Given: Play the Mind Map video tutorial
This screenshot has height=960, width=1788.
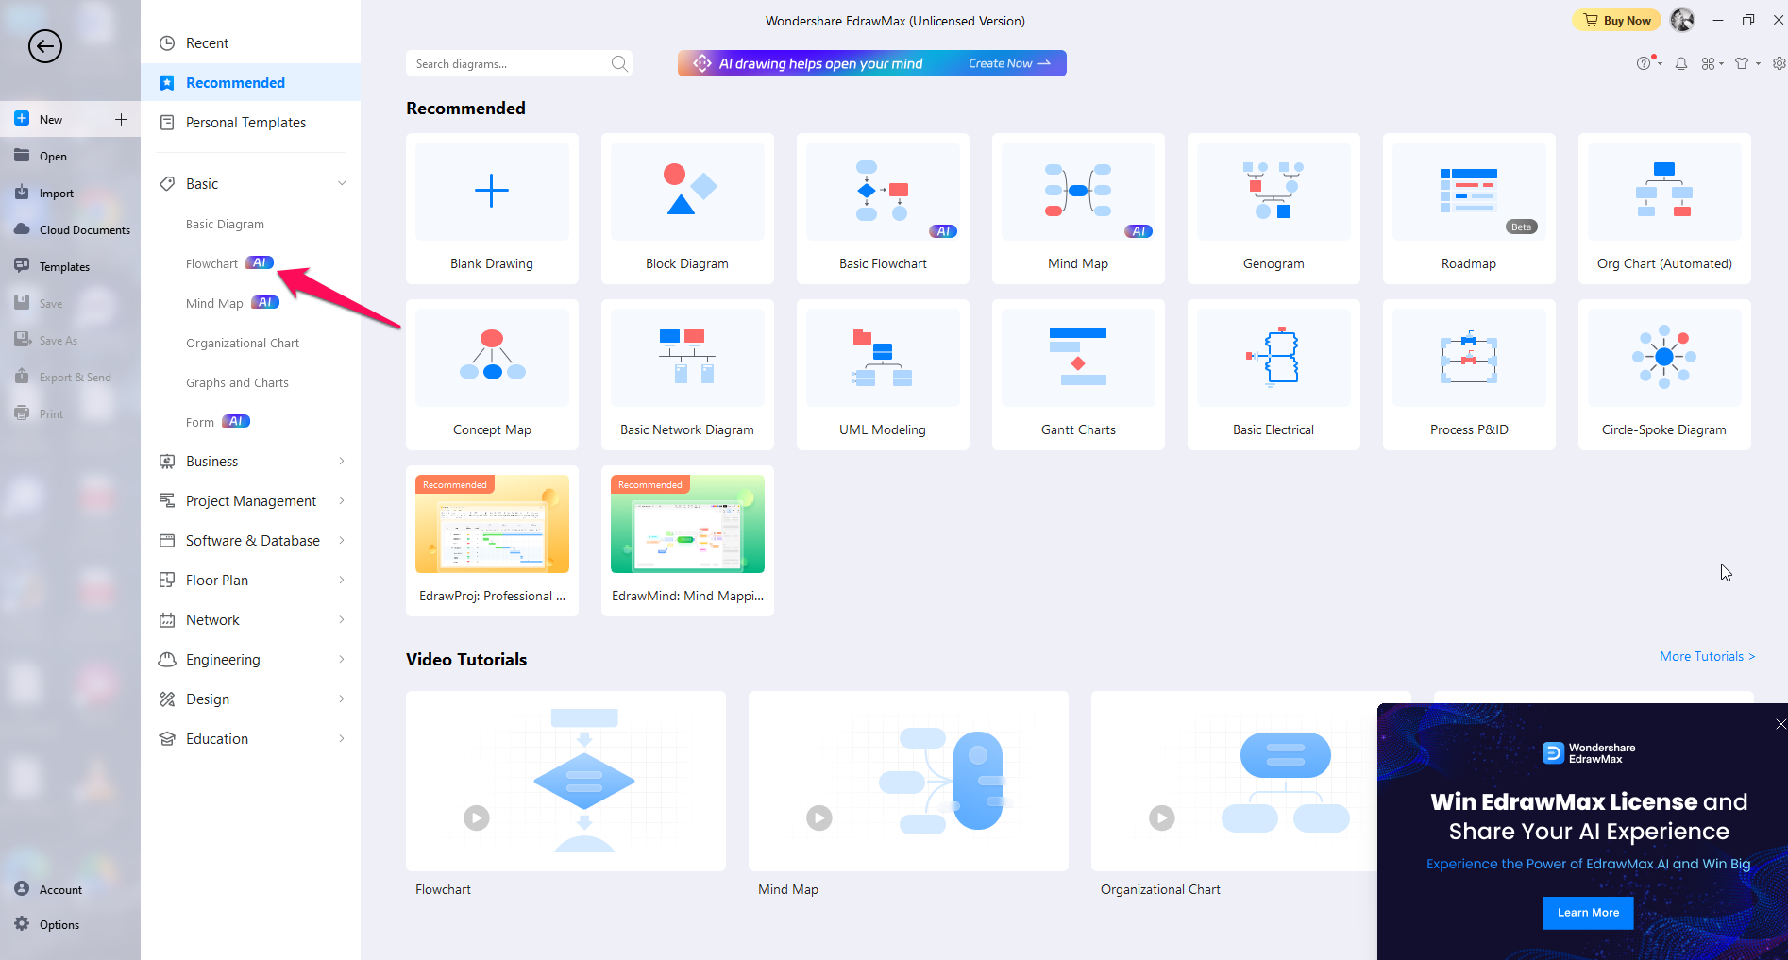Looking at the screenshot, I should pyautogui.click(x=819, y=817).
